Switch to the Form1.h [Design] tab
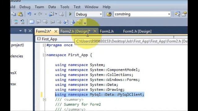The height and width of the screenshot is (111, 198). 137,31
